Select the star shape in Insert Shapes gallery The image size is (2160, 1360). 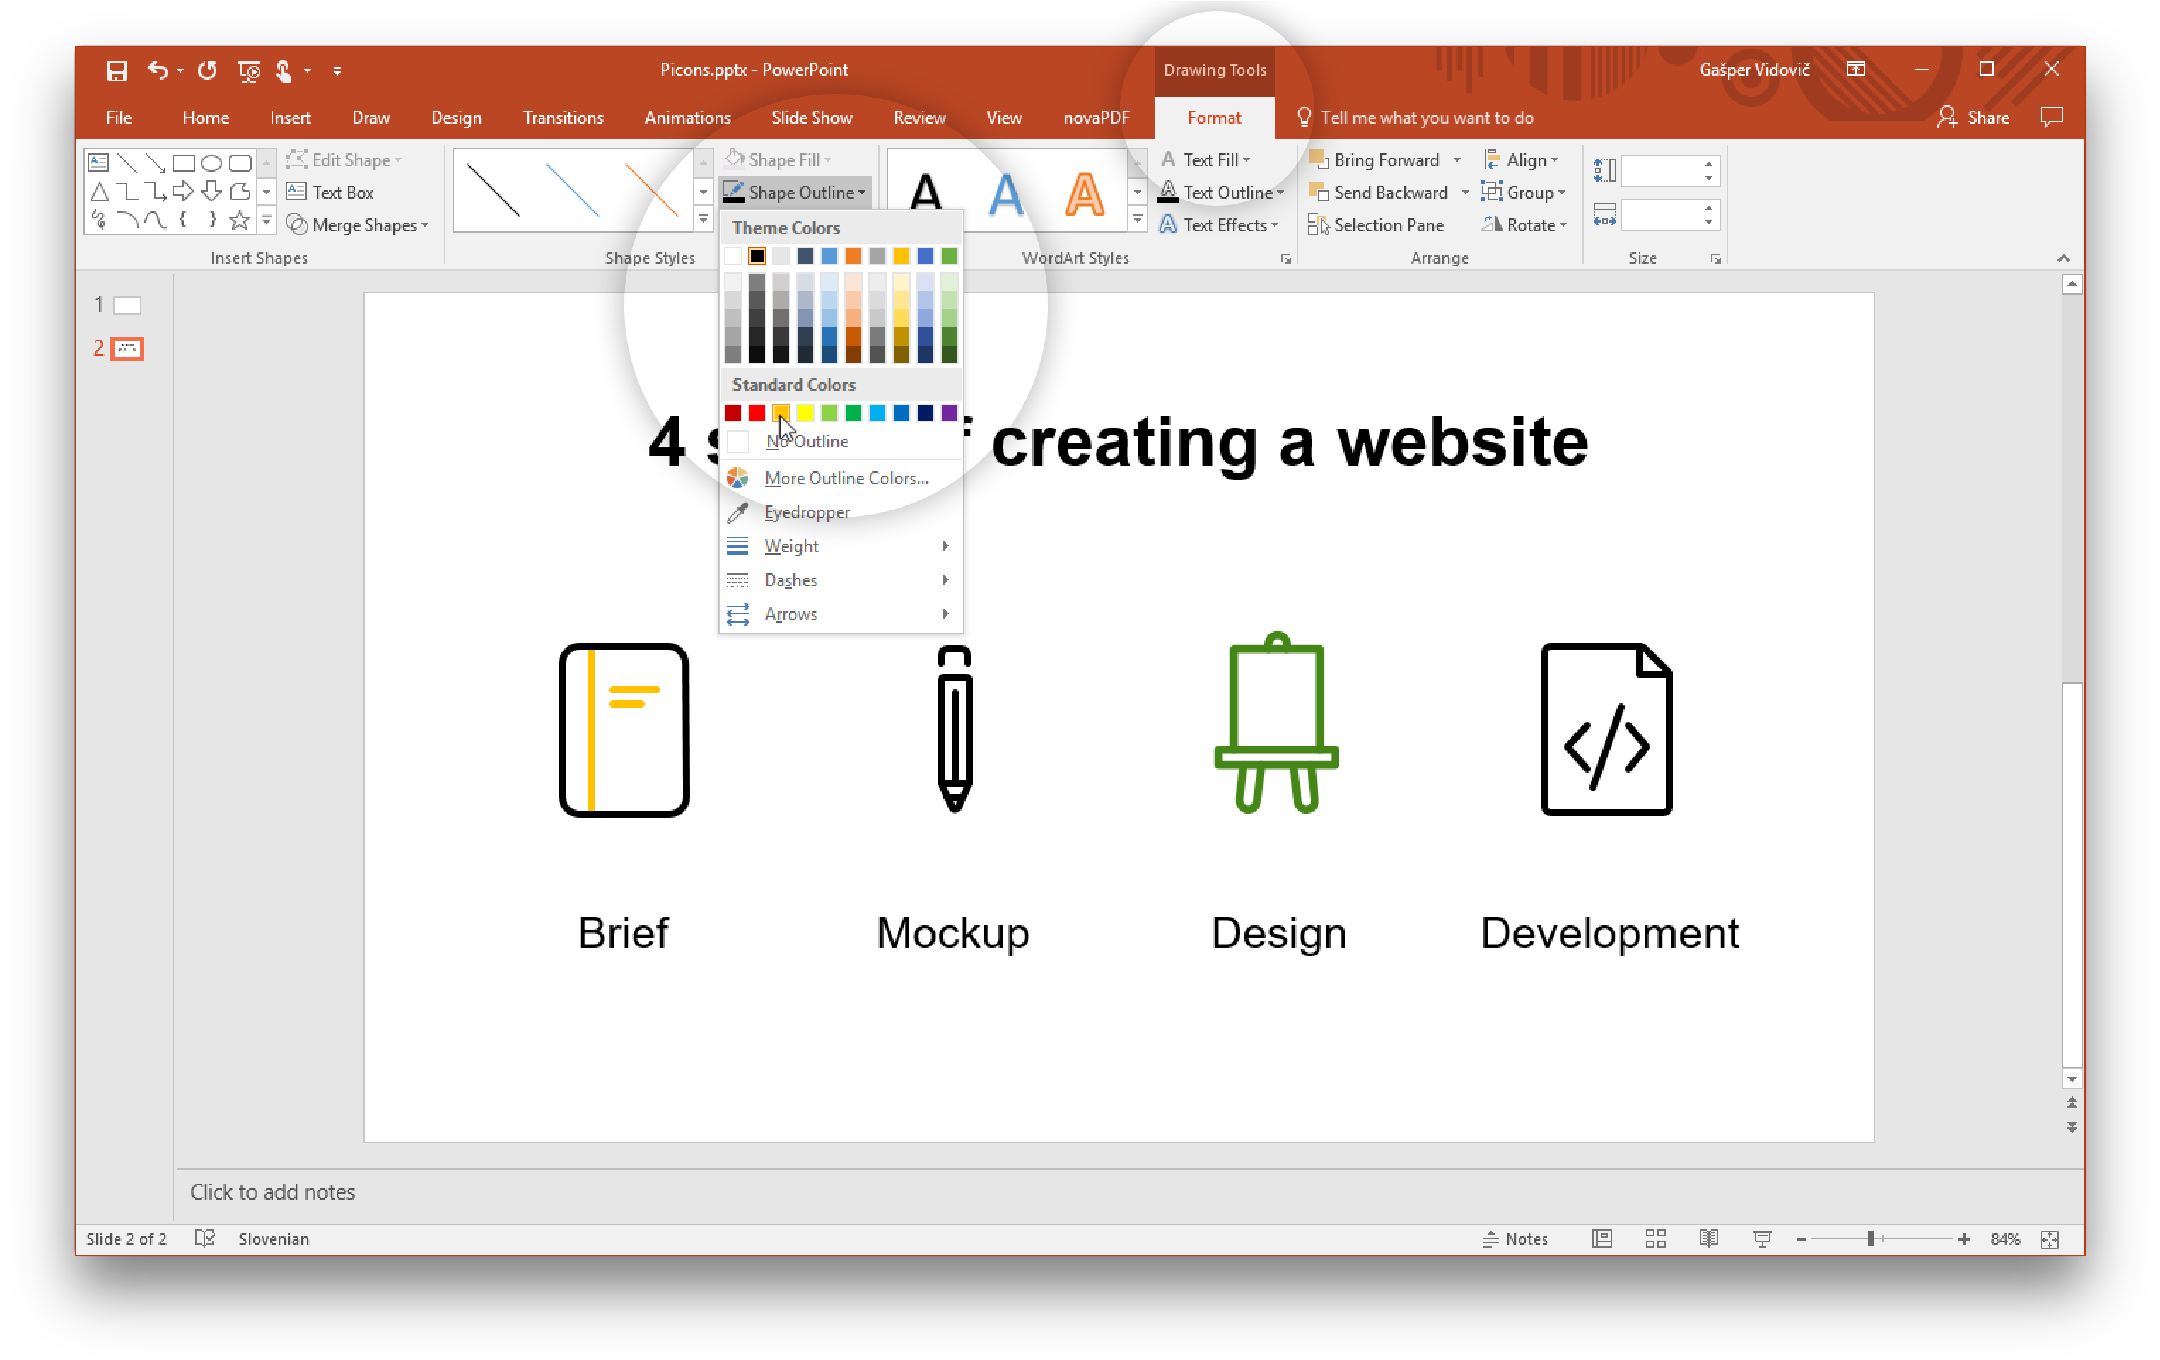[x=238, y=220]
